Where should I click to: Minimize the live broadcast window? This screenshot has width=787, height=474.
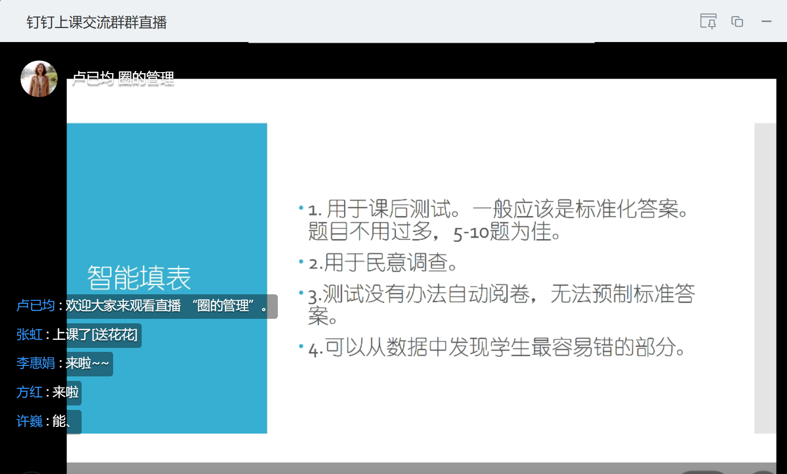(766, 22)
